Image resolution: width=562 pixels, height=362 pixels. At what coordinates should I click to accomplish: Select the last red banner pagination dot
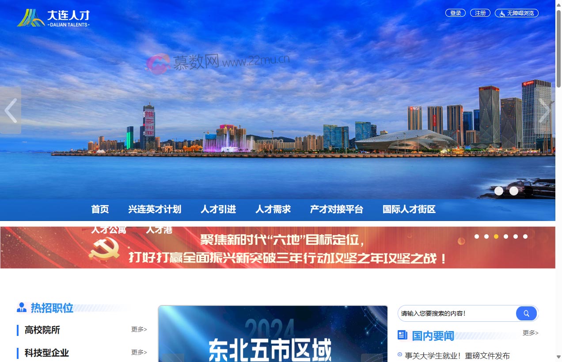(525, 236)
